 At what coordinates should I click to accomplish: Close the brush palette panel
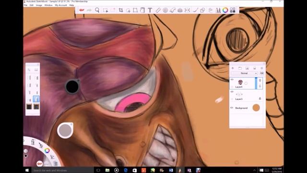pyautogui.click(x=38, y=64)
